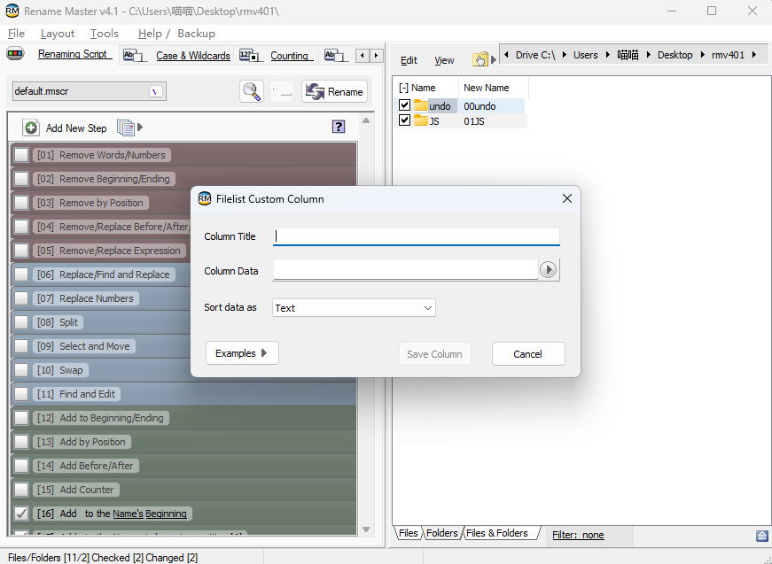The image size is (772, 564).
Task: Click the folder browse hand icon
Action: [480, 59]
